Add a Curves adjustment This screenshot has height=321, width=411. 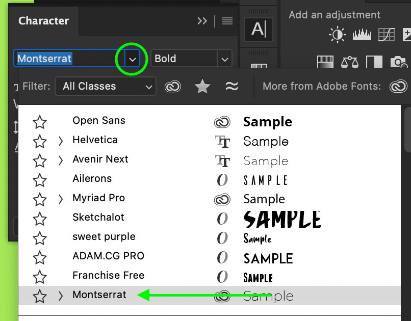tap(387, 34)
